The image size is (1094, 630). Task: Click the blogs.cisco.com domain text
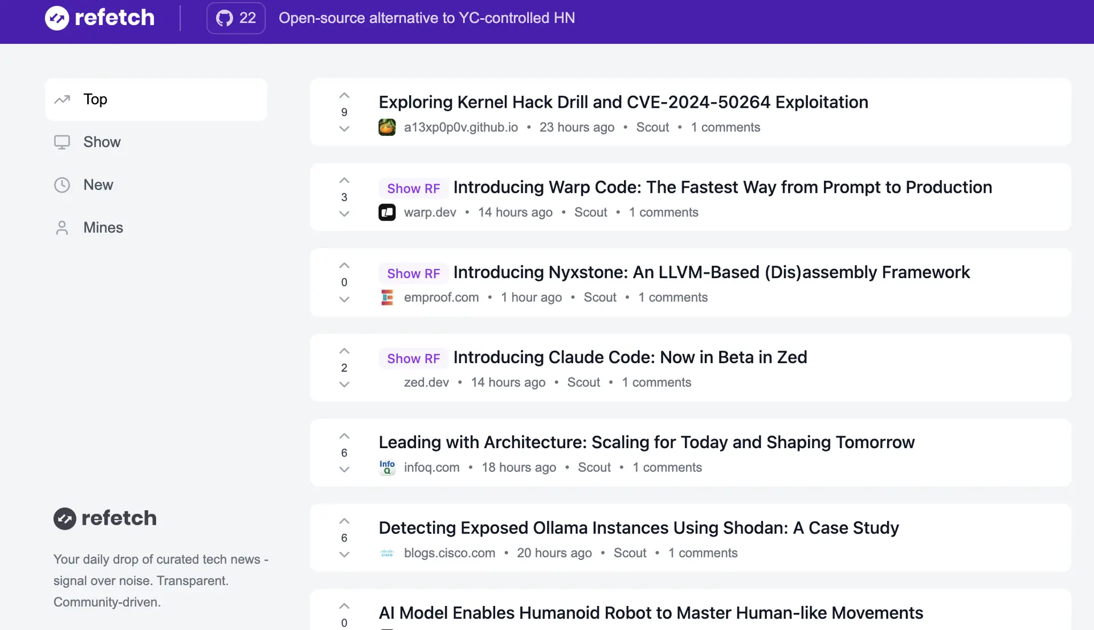tap(450, 553)
